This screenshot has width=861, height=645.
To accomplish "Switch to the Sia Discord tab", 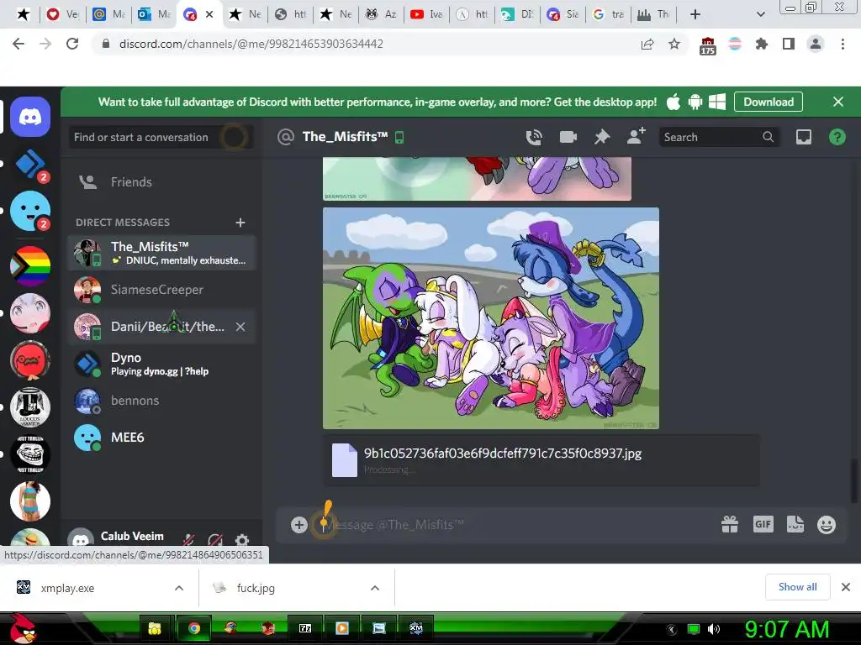I will click(563, 14).
